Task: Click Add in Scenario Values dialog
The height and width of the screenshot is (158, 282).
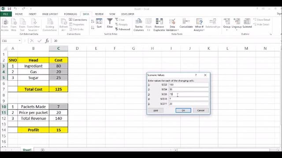Action: tap(156, 110)
